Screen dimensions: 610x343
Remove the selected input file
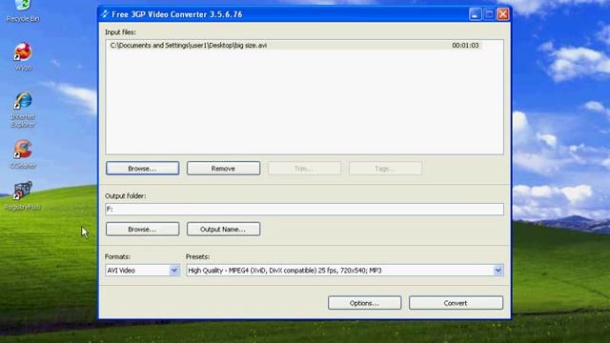pyautogui.click(x=223, y=169)
